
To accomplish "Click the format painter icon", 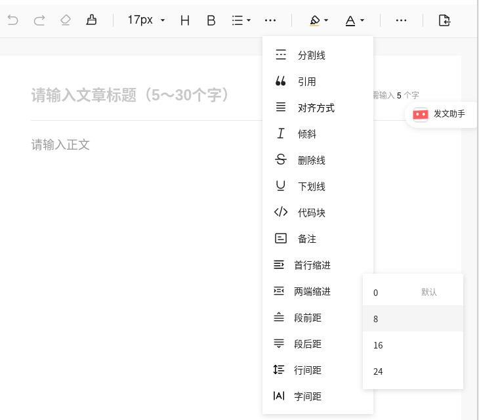I will coord(91,20).
